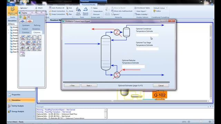Select the Pressure stream label option

click(x=95, y=14)
